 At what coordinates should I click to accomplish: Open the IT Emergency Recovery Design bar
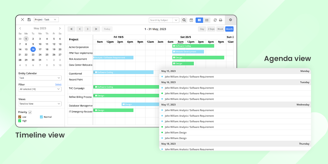(x=113, y=110)
